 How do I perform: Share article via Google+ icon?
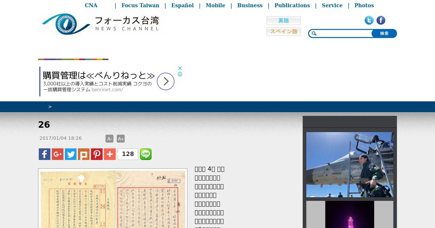click(x=58, y=154)
